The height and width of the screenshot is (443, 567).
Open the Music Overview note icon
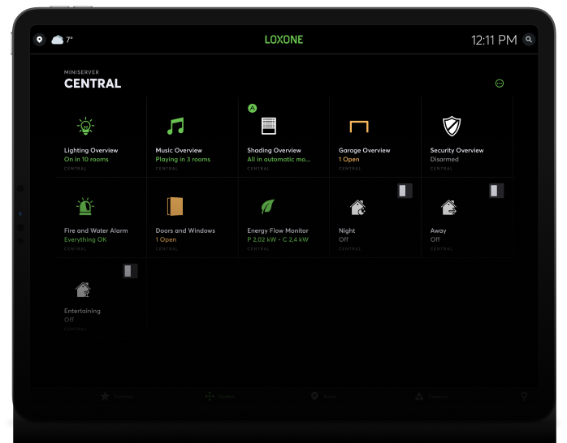pyautogui.click(x=175, y=126)
